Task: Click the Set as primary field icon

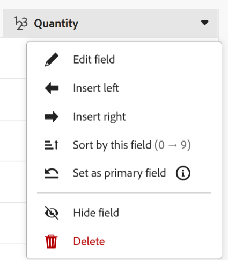Action: pos(52,173)
